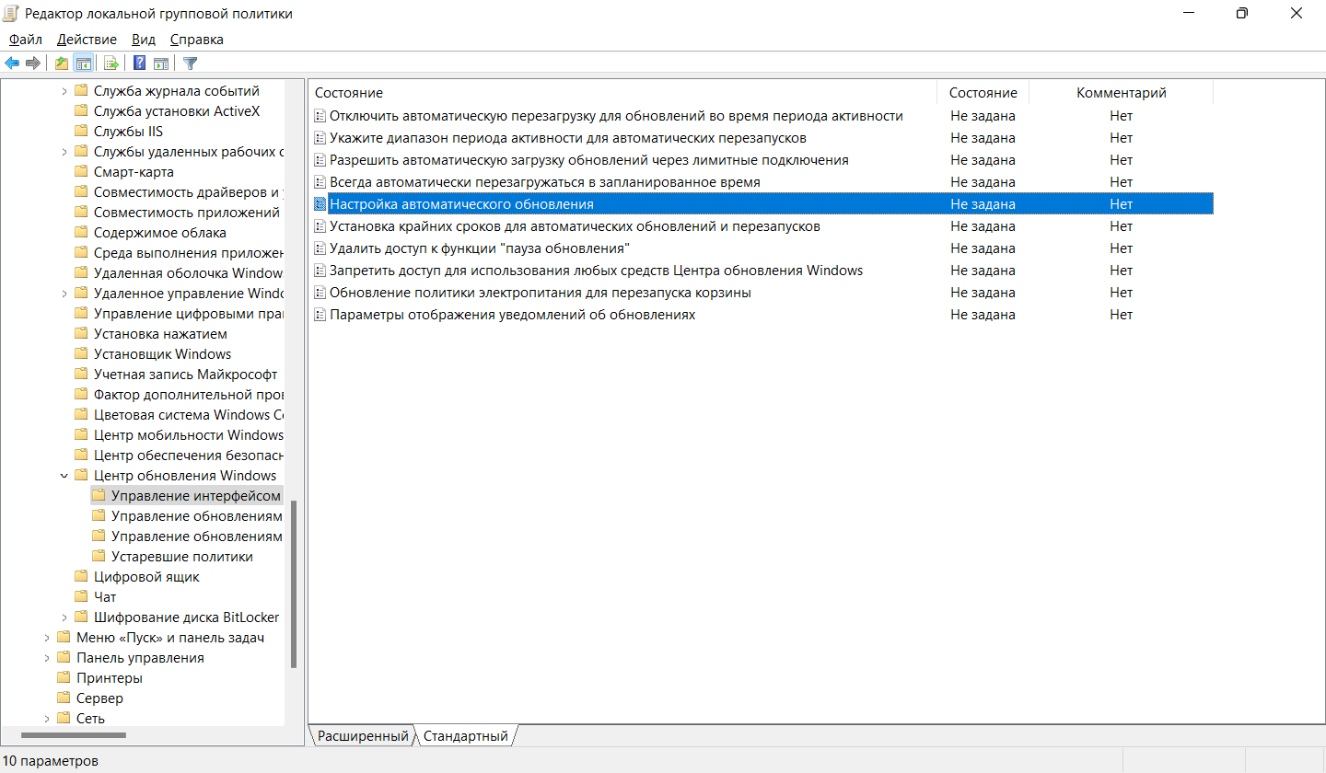Click the Forward arrow toolbar icon

33,63
